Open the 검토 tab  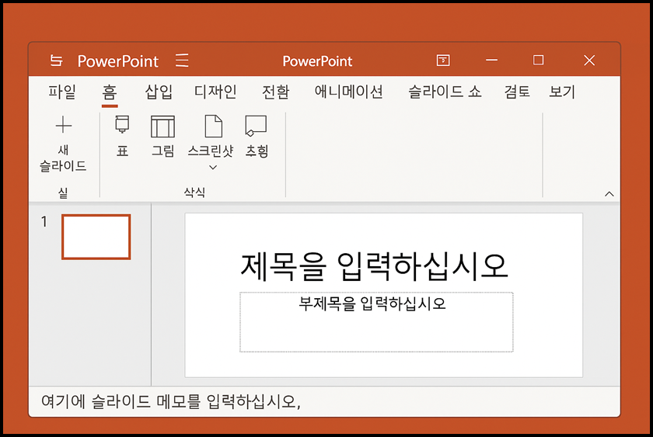[x=517, y=92]
